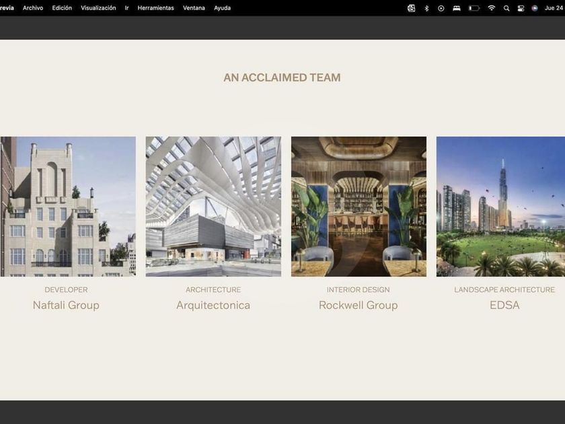Click the Naftali Group developer name
This screenshot has width=565, height=424.
[66, 305]
